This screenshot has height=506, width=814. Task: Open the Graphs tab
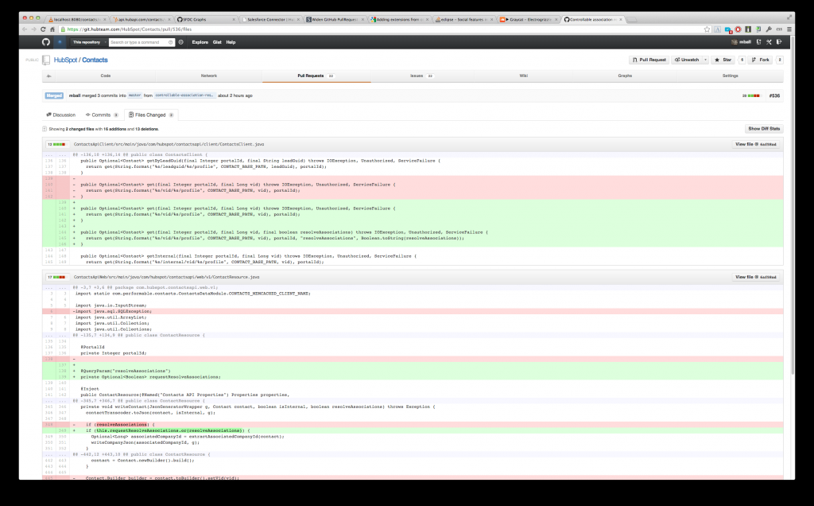pos(625,76)
